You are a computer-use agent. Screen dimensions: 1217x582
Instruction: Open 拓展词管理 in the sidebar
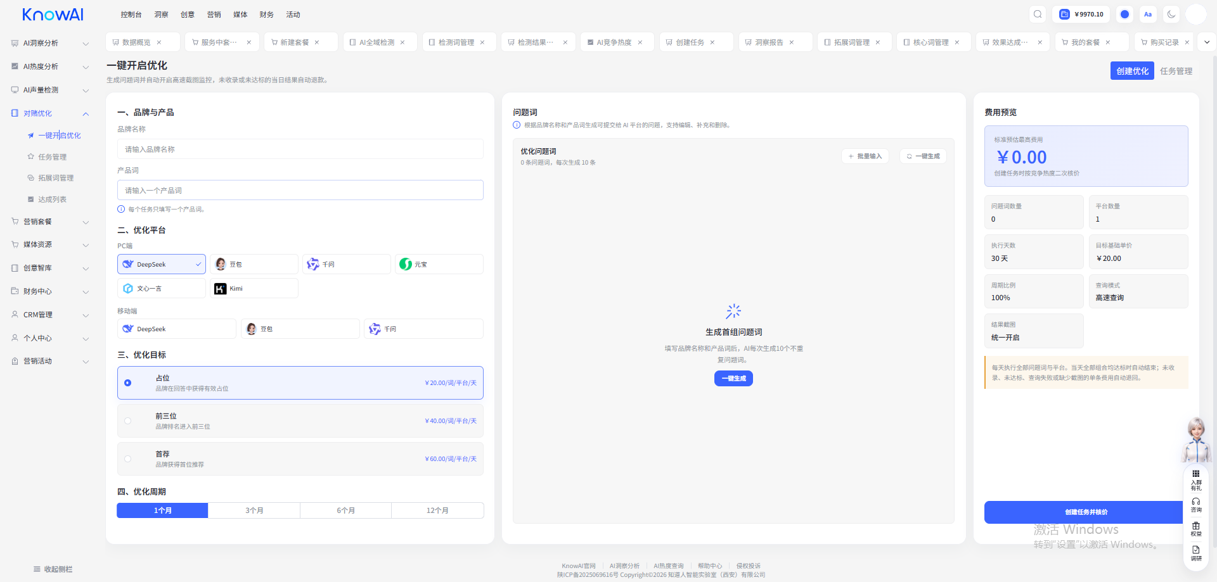coord(56,178)
